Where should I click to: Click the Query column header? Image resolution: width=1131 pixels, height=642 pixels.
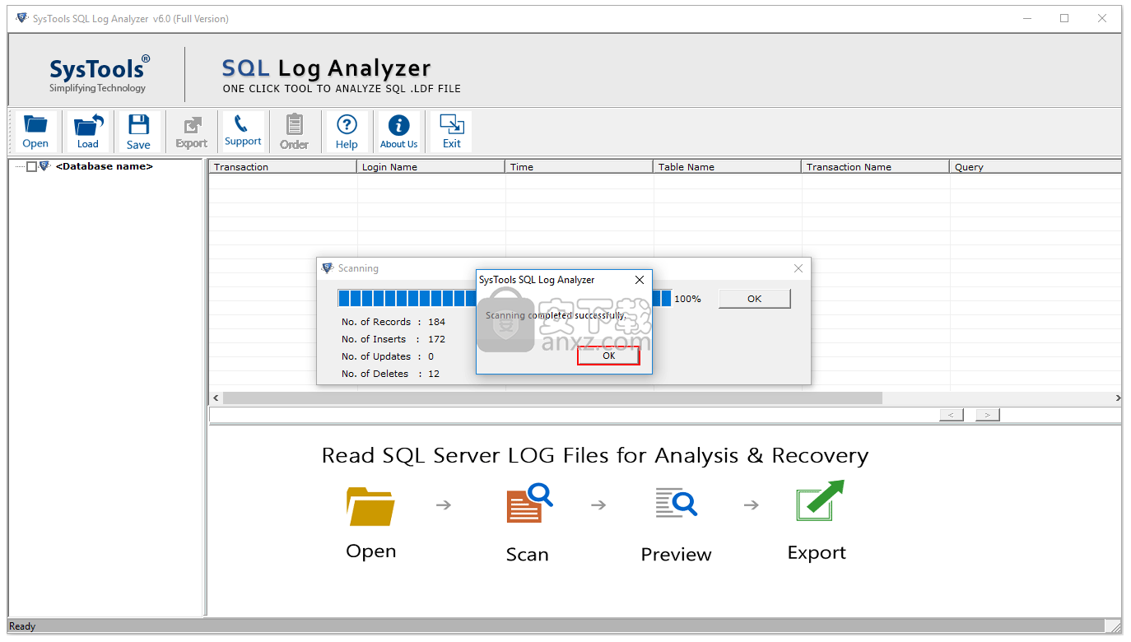tap(1036, 166)
